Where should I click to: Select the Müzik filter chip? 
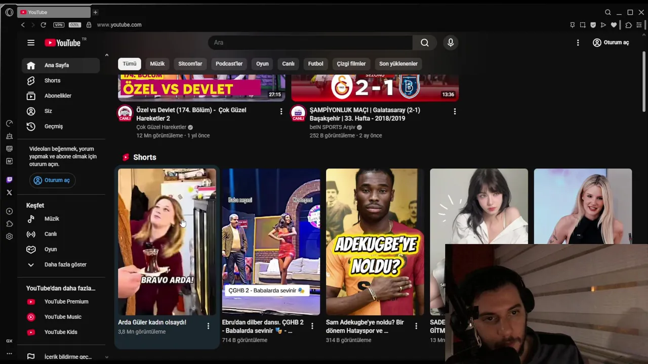(x=157, y=64)
